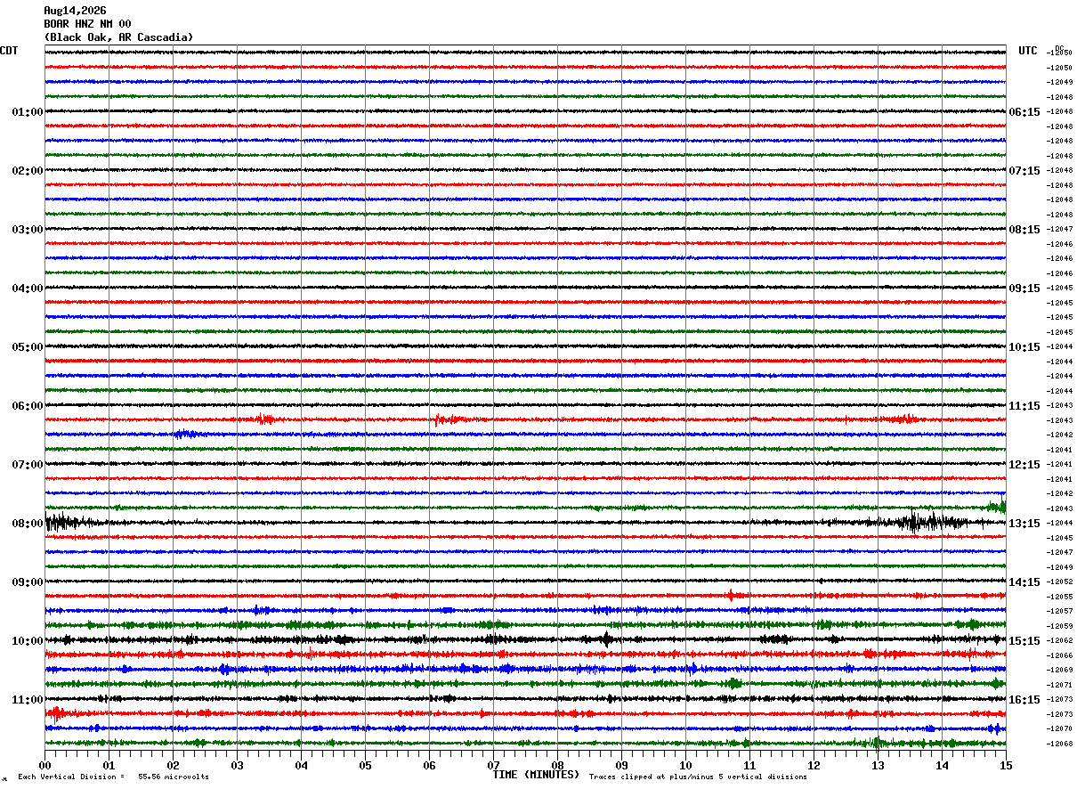Click the "06:00" CDT time label
The width and height of the screenshot is (1077, 789).
(28, 406)
